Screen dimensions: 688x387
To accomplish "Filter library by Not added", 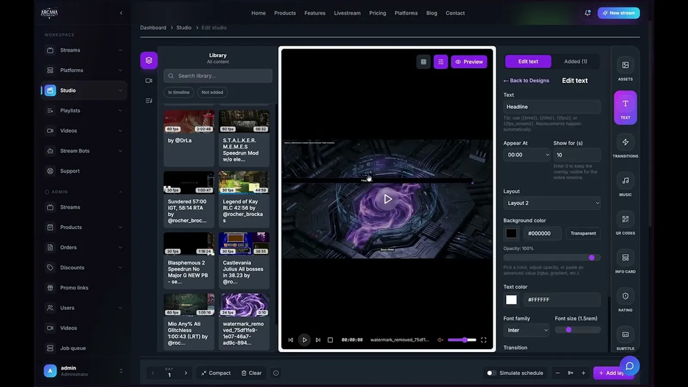I will (x=212, y=92).
